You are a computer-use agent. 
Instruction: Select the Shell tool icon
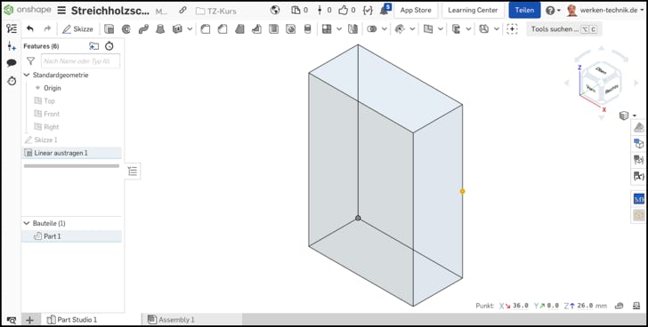(x=273, y=28)
